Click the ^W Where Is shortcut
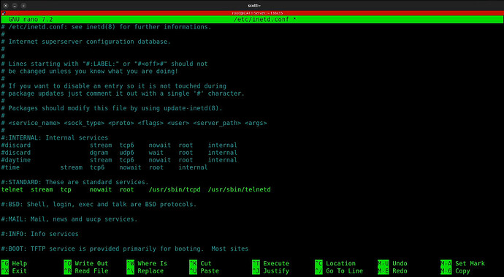This screenshot has height=277, width=504. 147,264
